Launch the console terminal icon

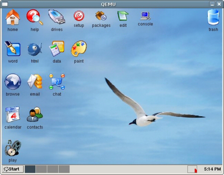145,16
